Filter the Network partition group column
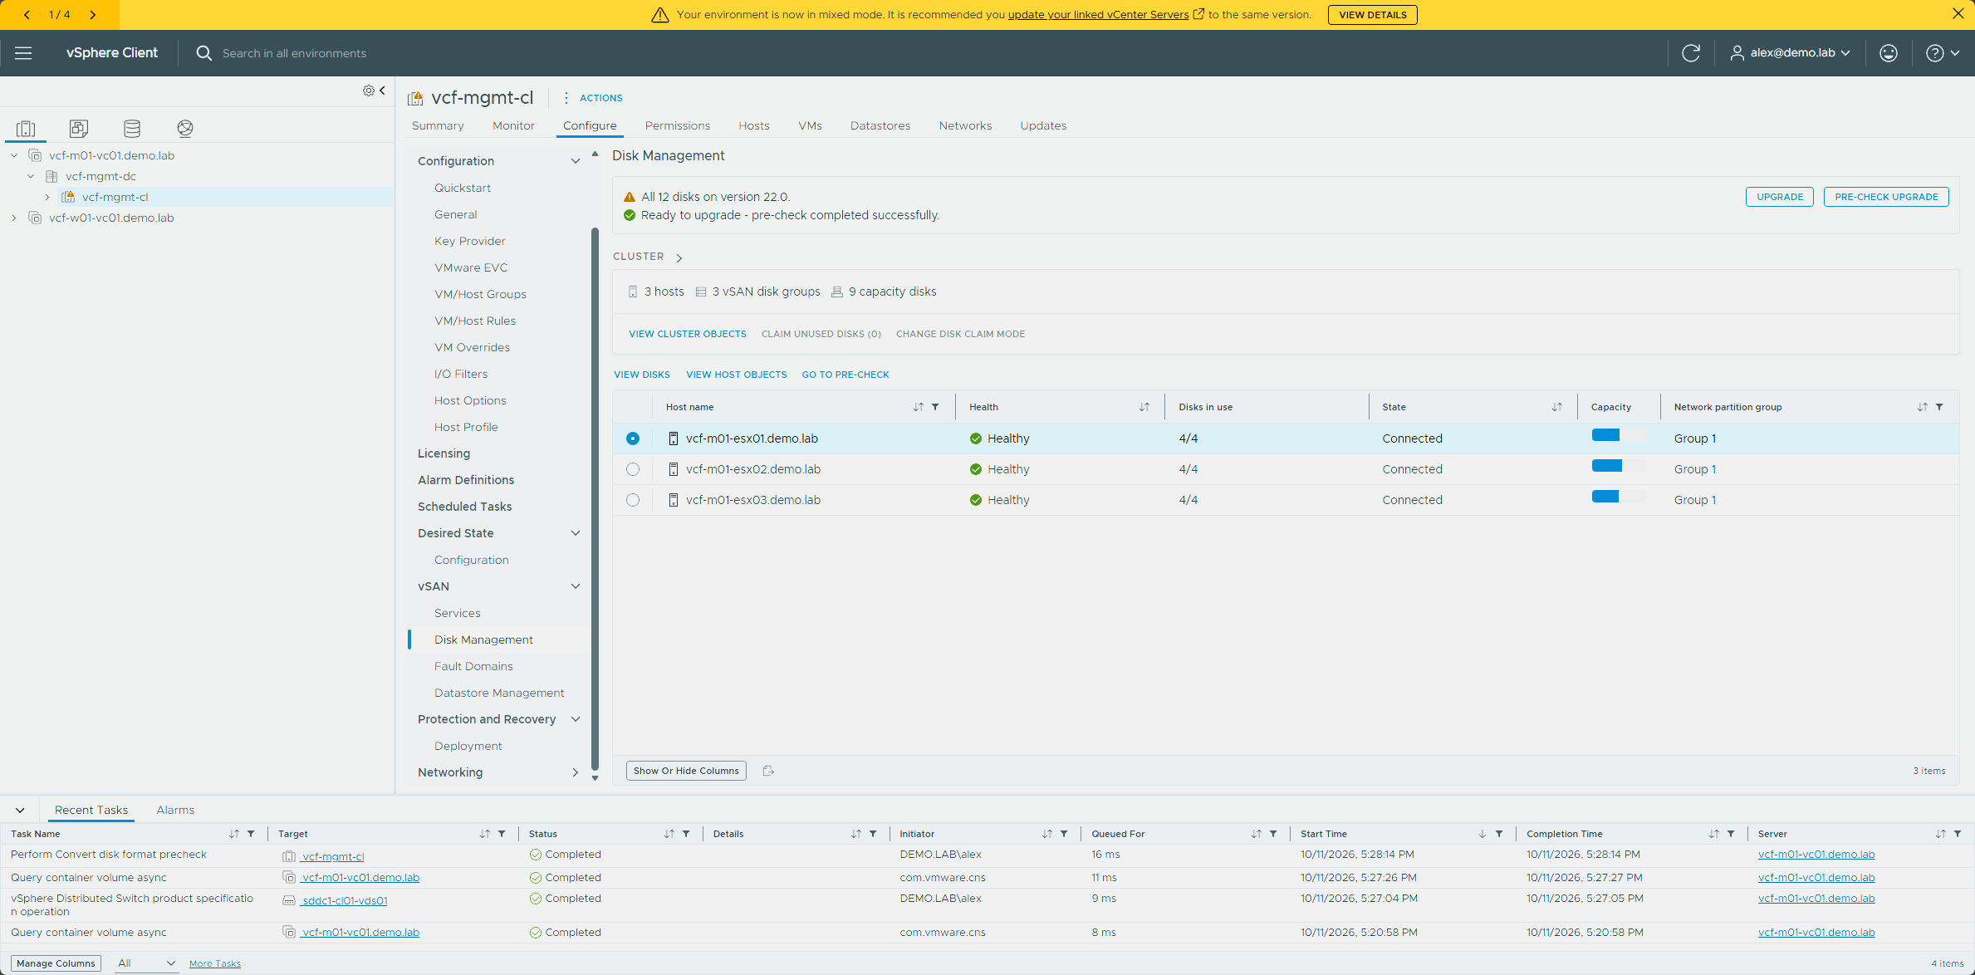This screenshot has width=1975, height=975. coord(1939,407)
